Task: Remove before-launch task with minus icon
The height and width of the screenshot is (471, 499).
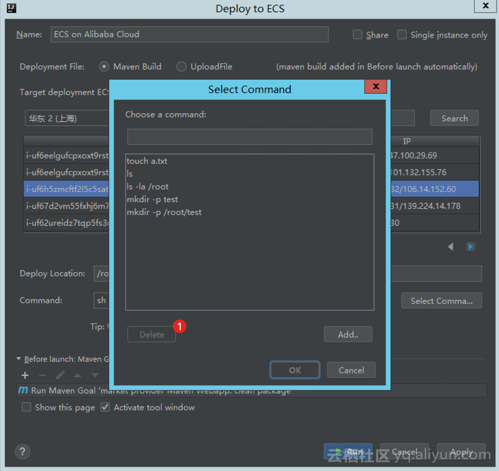Action: 42,375
